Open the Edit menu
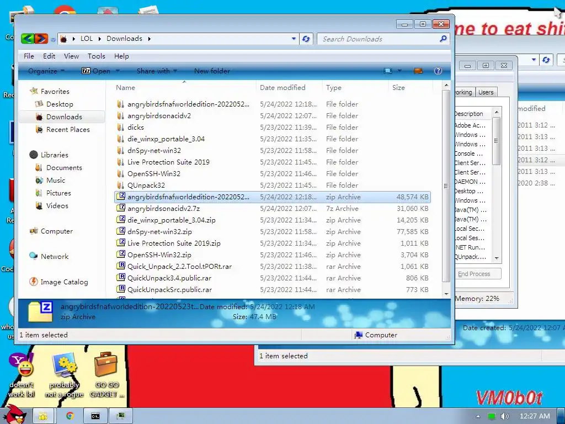The image size is (565, 424). point(49,56)
